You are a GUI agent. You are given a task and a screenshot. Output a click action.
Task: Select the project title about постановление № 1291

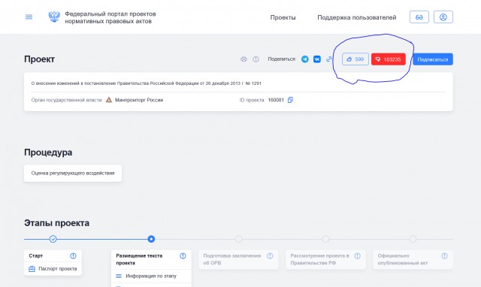point(147,83)
